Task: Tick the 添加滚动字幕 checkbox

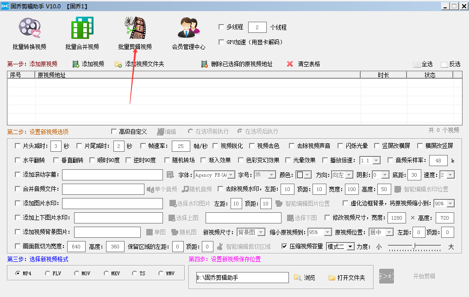Action: pos(17,174)
